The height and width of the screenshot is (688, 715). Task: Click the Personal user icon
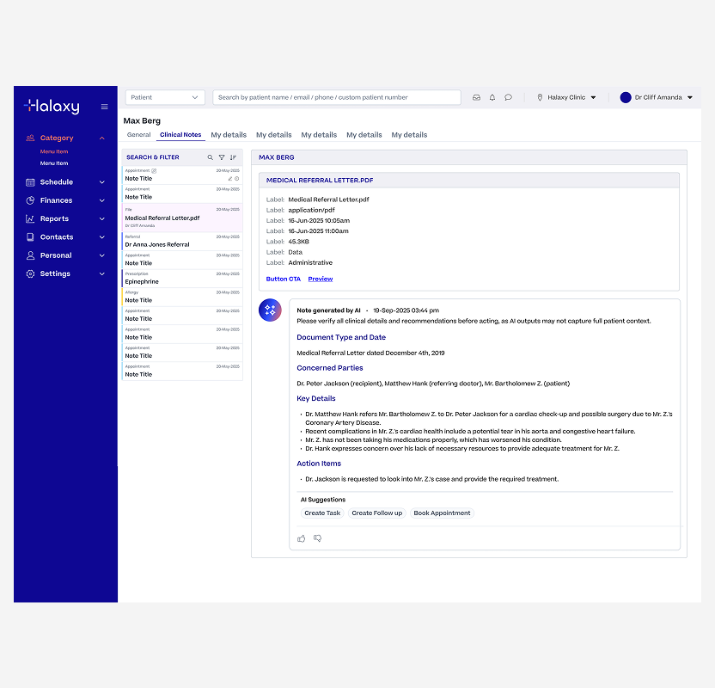[30, 255]
